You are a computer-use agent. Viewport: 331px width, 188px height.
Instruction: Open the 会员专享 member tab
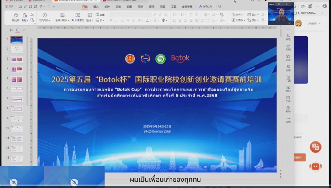(x=187, y=7)
